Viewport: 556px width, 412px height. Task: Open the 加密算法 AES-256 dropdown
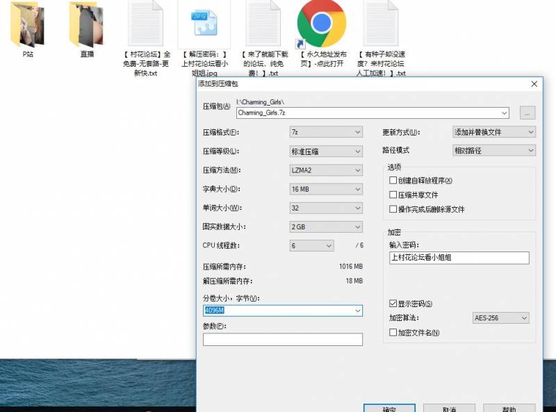tap(500, 318)
